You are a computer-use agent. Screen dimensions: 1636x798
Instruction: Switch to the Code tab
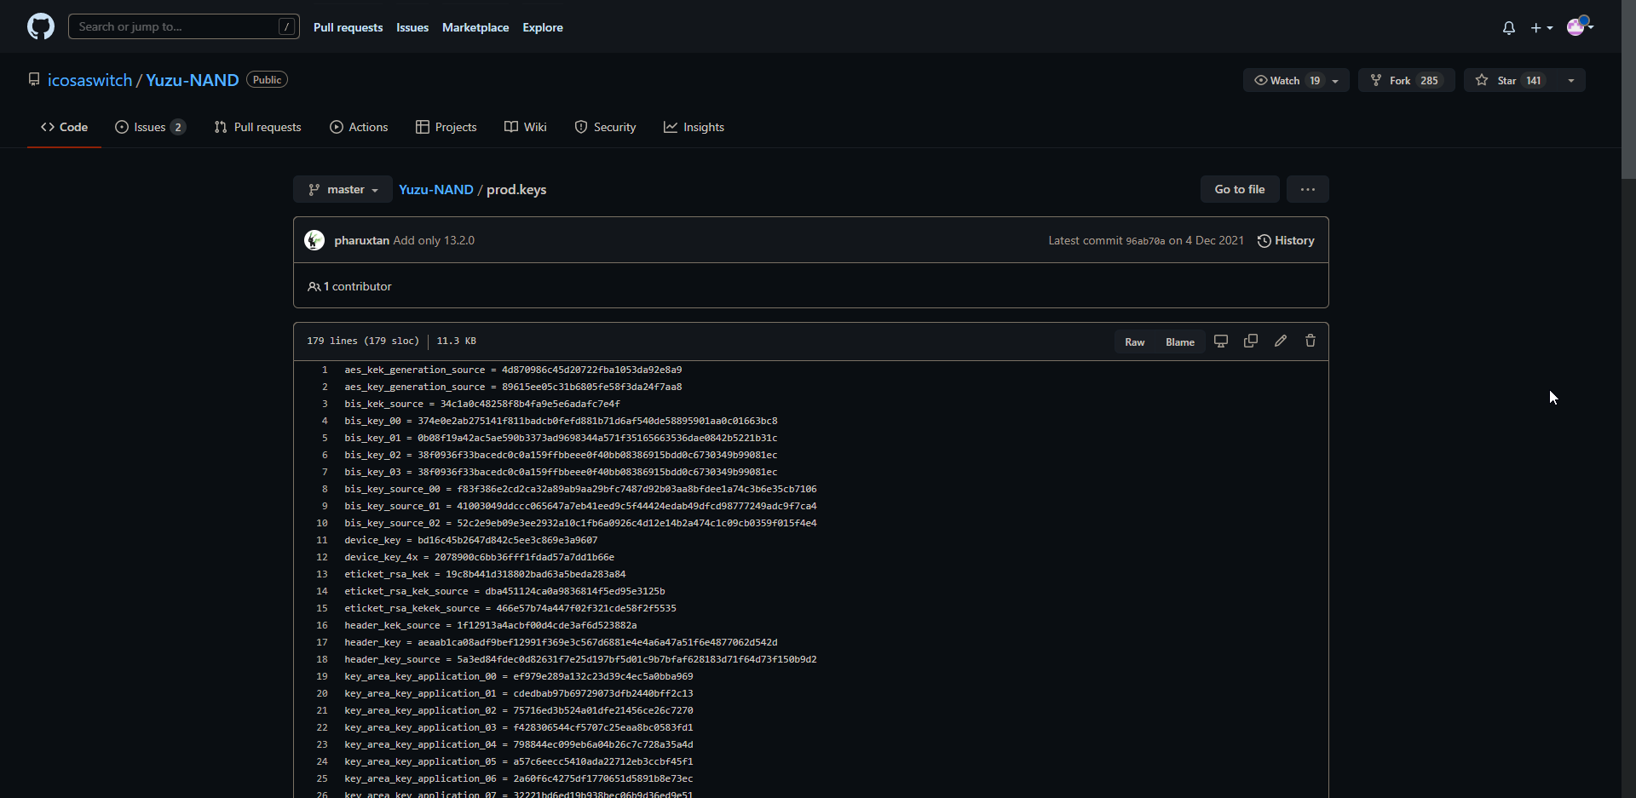pyautogui.click(x=64, y=127)
